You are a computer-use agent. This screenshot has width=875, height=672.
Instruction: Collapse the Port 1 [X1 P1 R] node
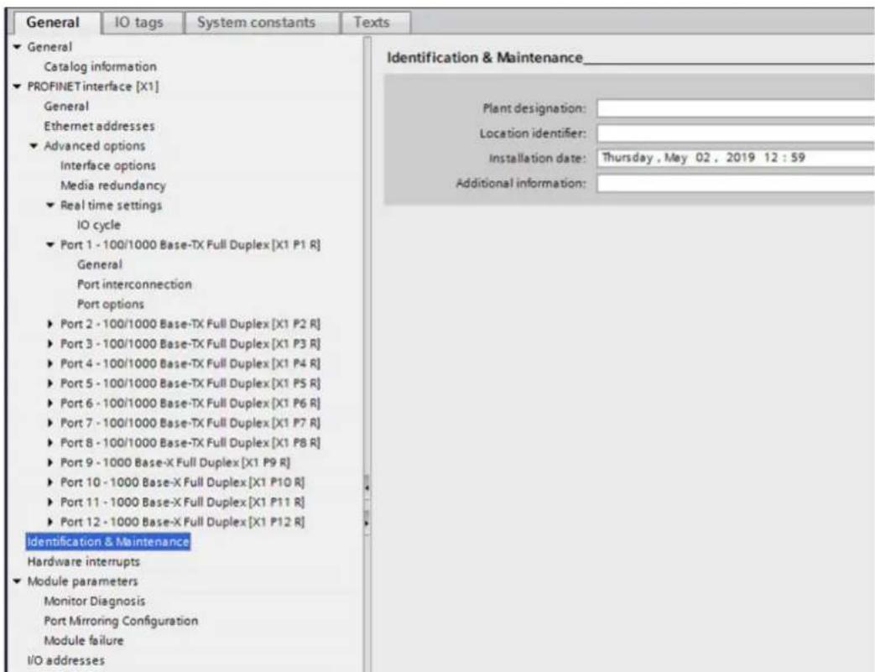click(50, 245)
